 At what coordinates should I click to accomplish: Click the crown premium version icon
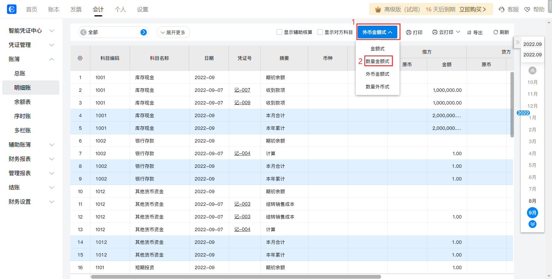click(378, 10)
